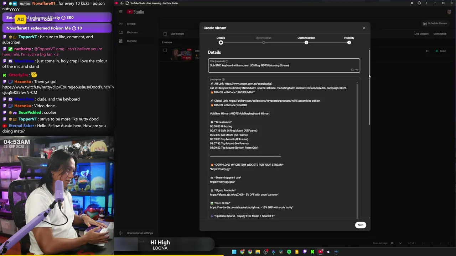The height and width of the screenshot is (256, 456).
Task: Open the yellow notes icon in the taskbar
Action: click(x=297, y=252)
